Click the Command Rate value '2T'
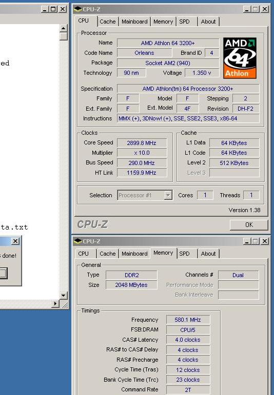This screenshot has width=274, height=395. click(x=188, y=390)
